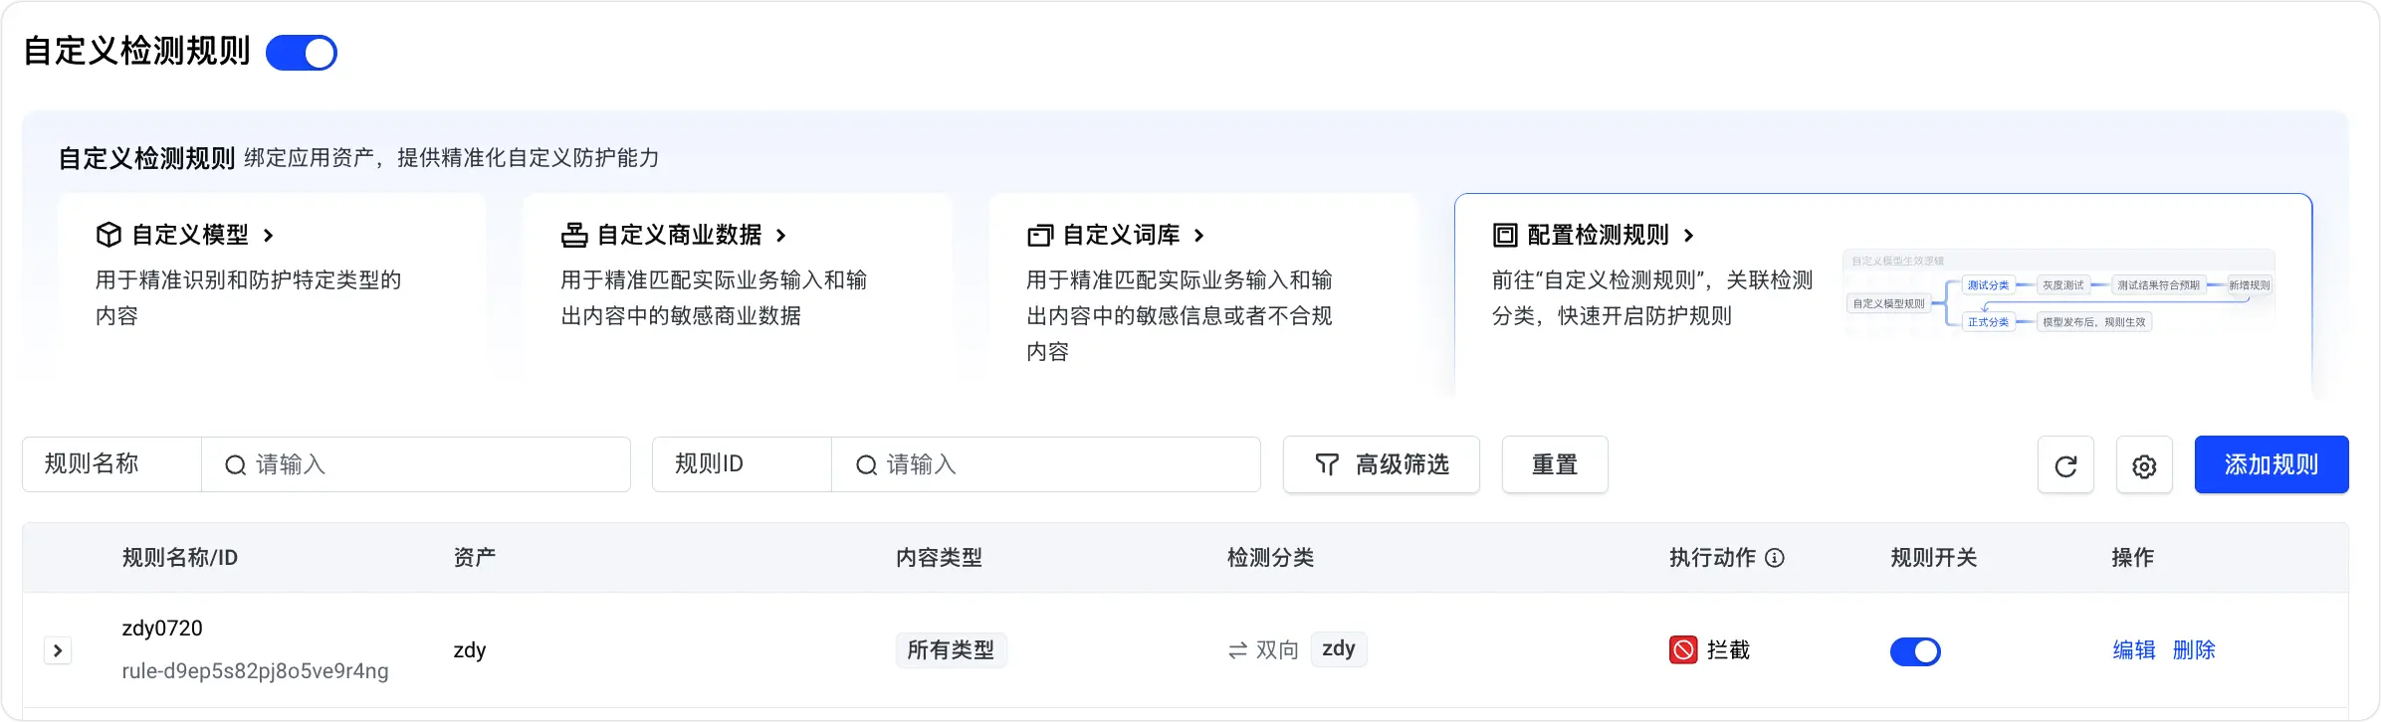Toggle the 自定义检测规则 master switch
This screenshot has height=722, width=2381.
click(x=302, y=53)
